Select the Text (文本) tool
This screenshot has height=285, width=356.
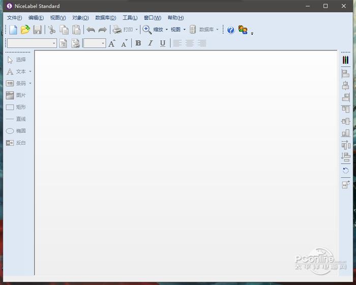coord(16,72)
